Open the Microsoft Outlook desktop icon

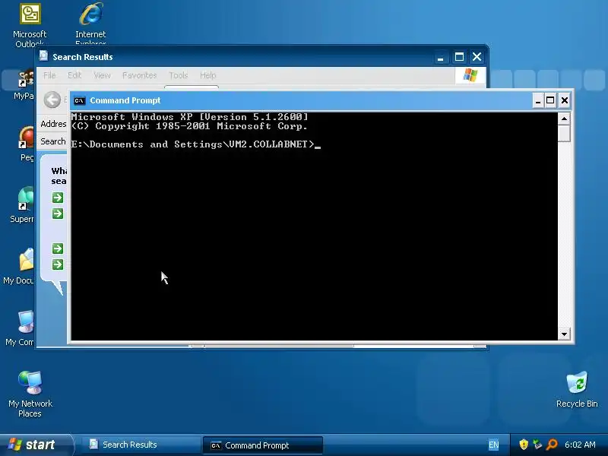30,24
